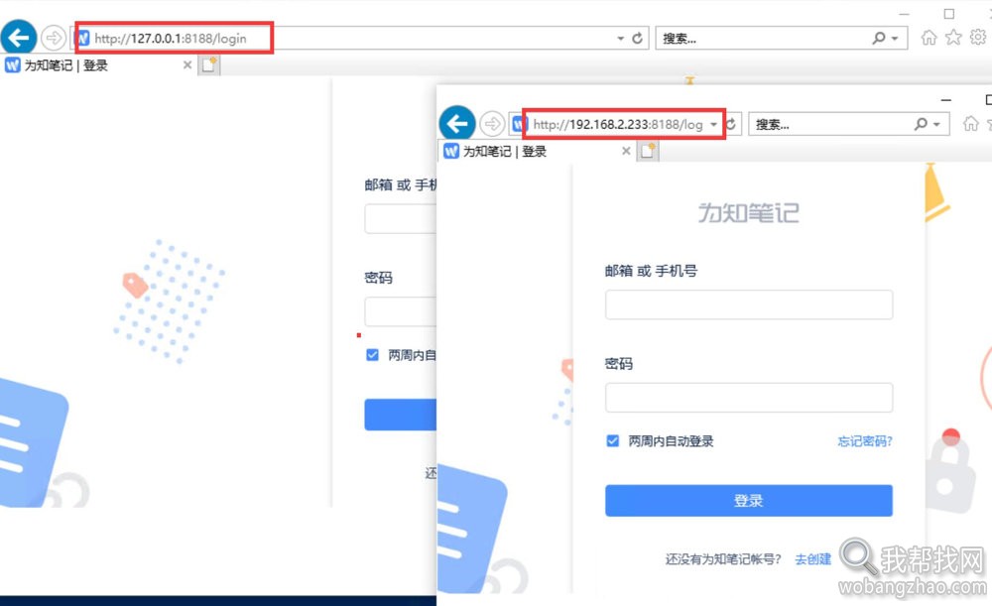Go to Home in the 192.168.2.233 window
The image size is (992, 606).
(970, 123)
